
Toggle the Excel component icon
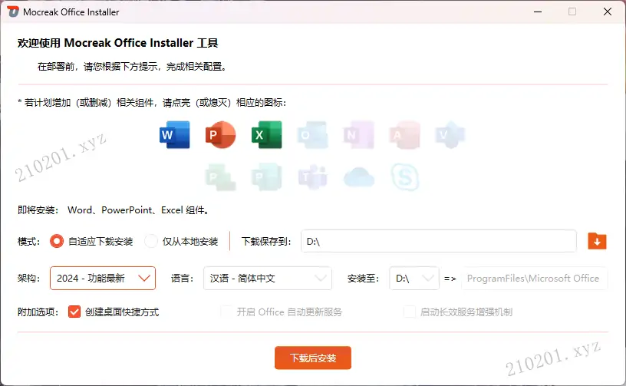tap(267, 135)
